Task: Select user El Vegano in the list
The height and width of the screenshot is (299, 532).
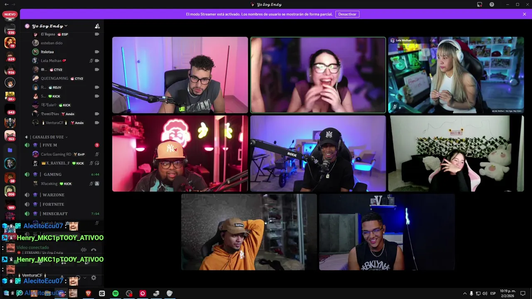Action: click(x=48, y=34)
